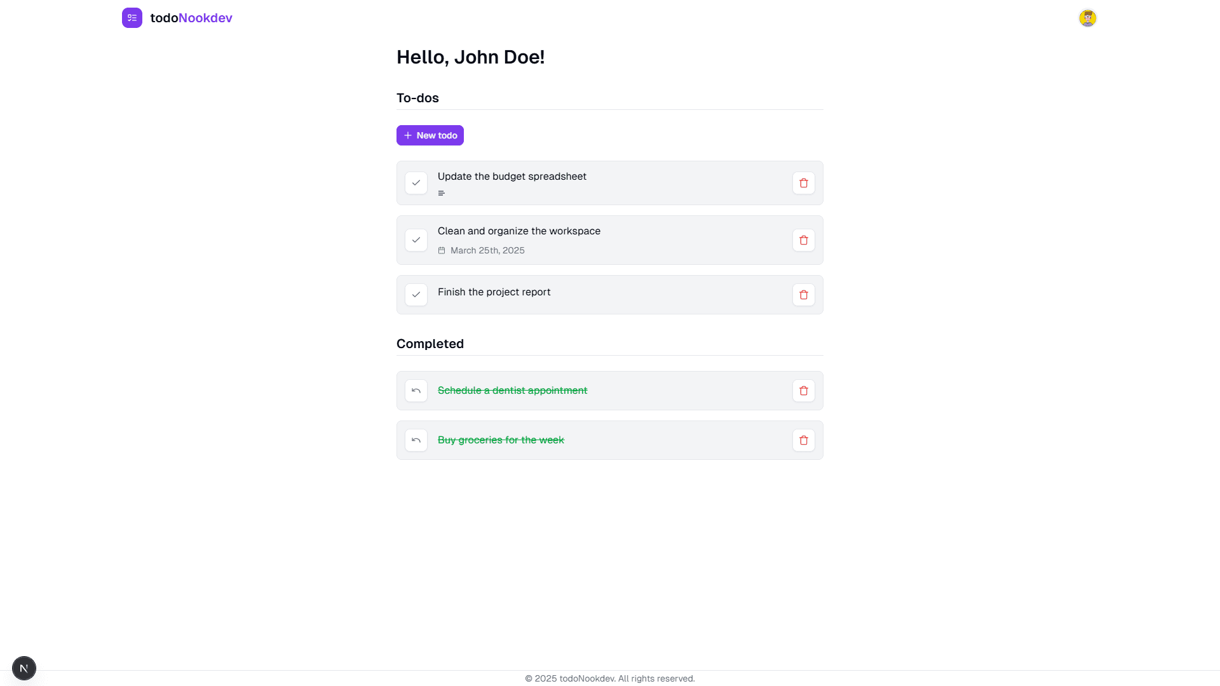The image size is (1220, 686).
Task: Click the March 25th, 2025 due date label
Action: [x=487, y=250]
